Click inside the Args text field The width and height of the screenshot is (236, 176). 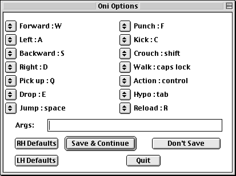[x=135, y=125]
